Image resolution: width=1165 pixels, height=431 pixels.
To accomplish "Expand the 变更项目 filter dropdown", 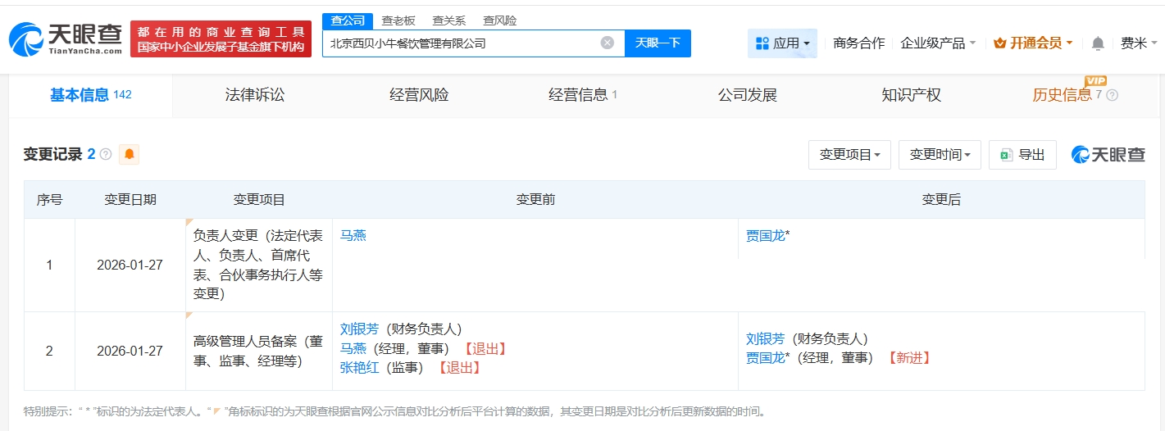I will pos(849,155).
